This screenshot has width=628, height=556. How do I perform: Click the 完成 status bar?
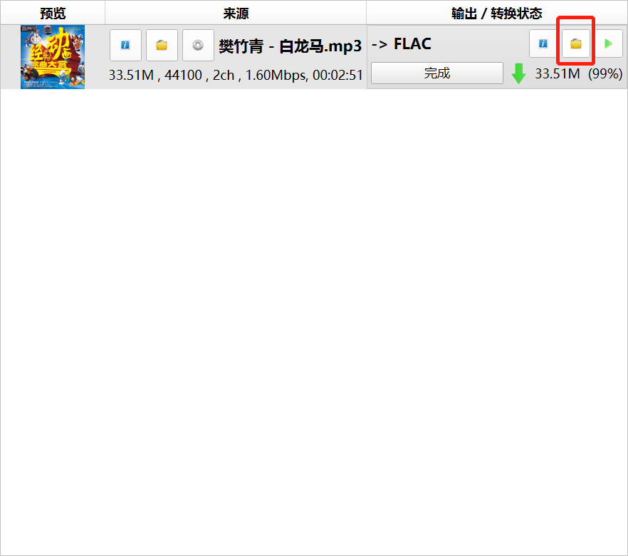437,73
